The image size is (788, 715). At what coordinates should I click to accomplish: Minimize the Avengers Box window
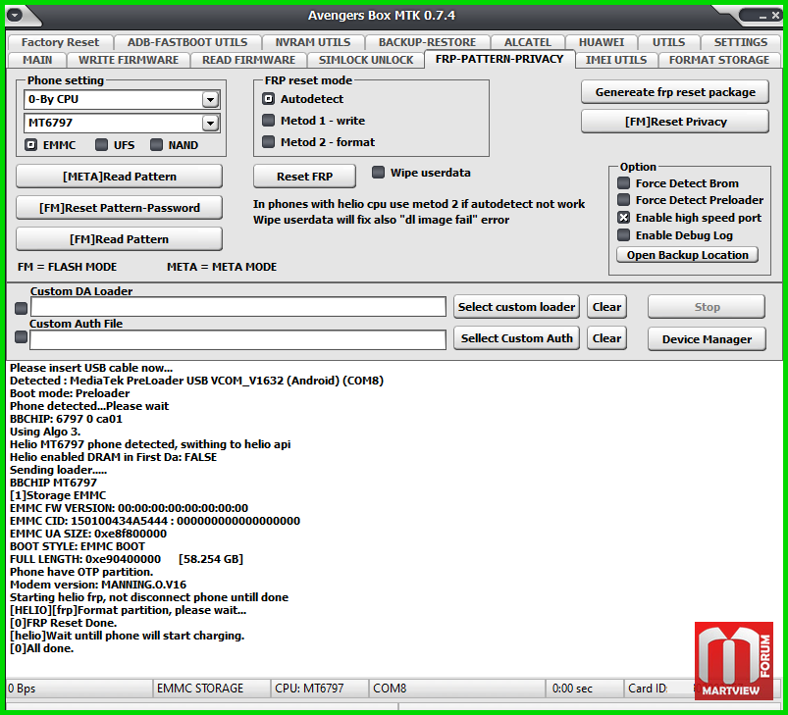(762, 16)
